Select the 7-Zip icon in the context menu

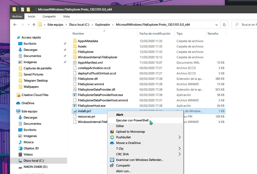112,148
